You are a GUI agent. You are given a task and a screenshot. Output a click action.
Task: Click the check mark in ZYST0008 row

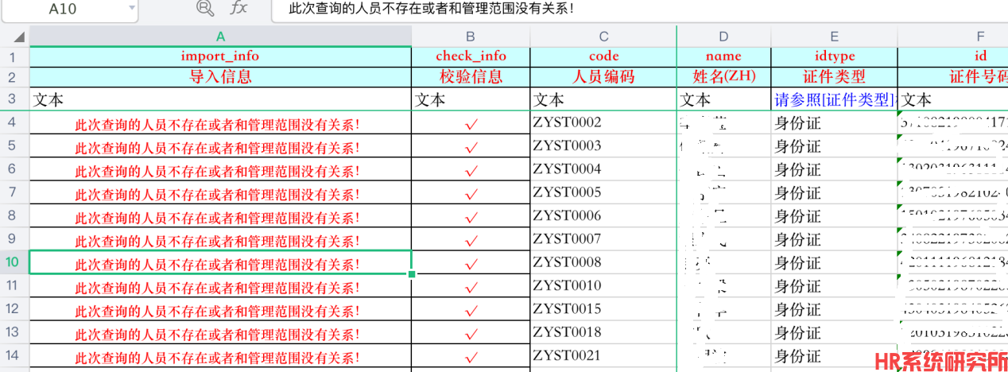(x=471, y=264)
